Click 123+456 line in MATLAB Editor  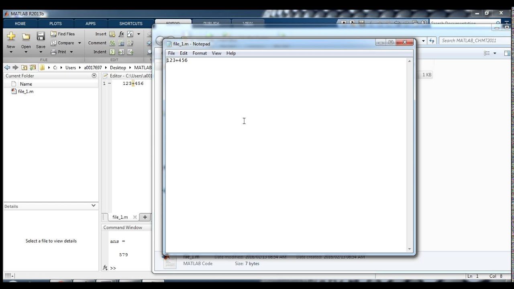(x=133, y=83)
